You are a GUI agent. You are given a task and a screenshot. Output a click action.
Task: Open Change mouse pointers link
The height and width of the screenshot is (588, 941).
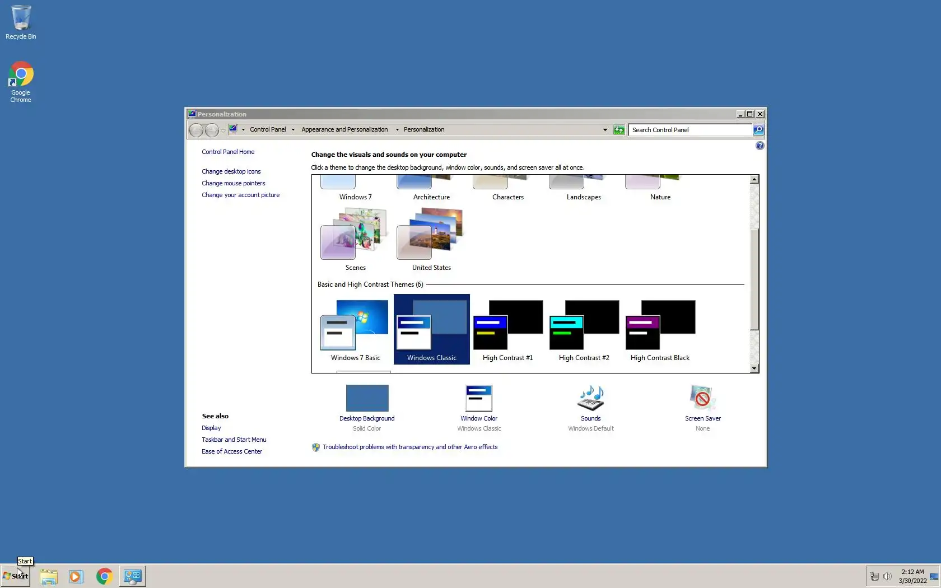coord(234,183)
